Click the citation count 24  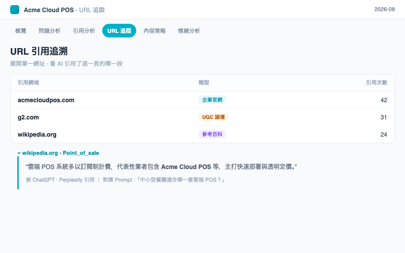(384, 135)
